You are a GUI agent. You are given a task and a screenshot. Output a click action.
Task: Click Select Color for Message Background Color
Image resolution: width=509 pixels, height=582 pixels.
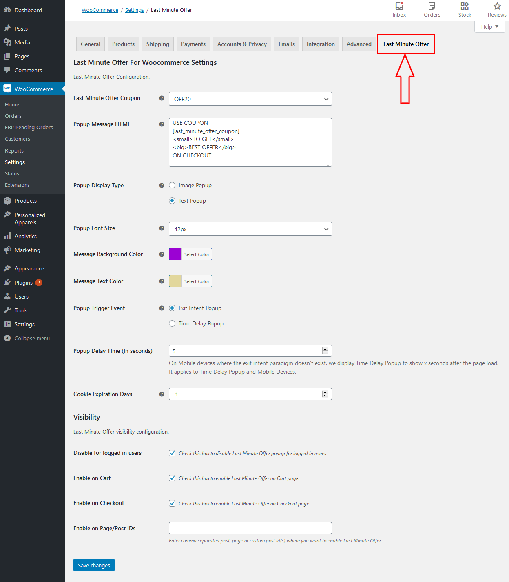pos(197,254)
